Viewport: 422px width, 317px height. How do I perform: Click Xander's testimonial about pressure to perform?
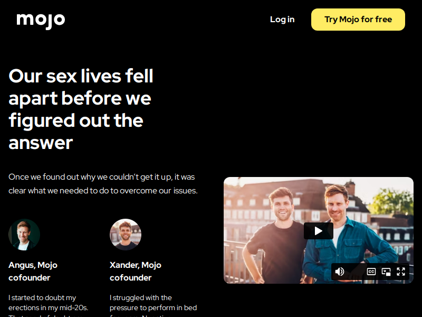click(x=153, y=305)
